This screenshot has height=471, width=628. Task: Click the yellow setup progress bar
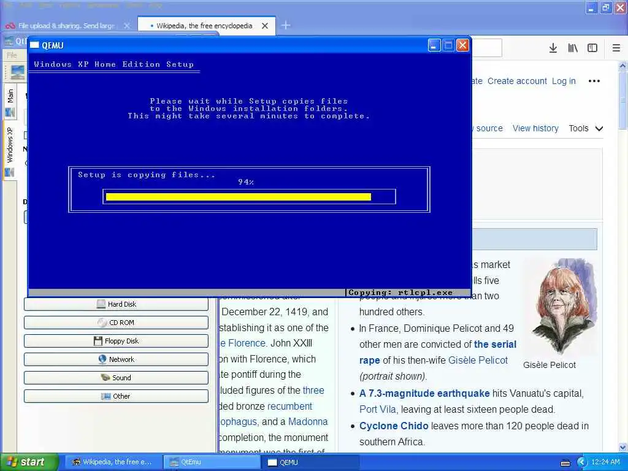click(x=239, y=197)
